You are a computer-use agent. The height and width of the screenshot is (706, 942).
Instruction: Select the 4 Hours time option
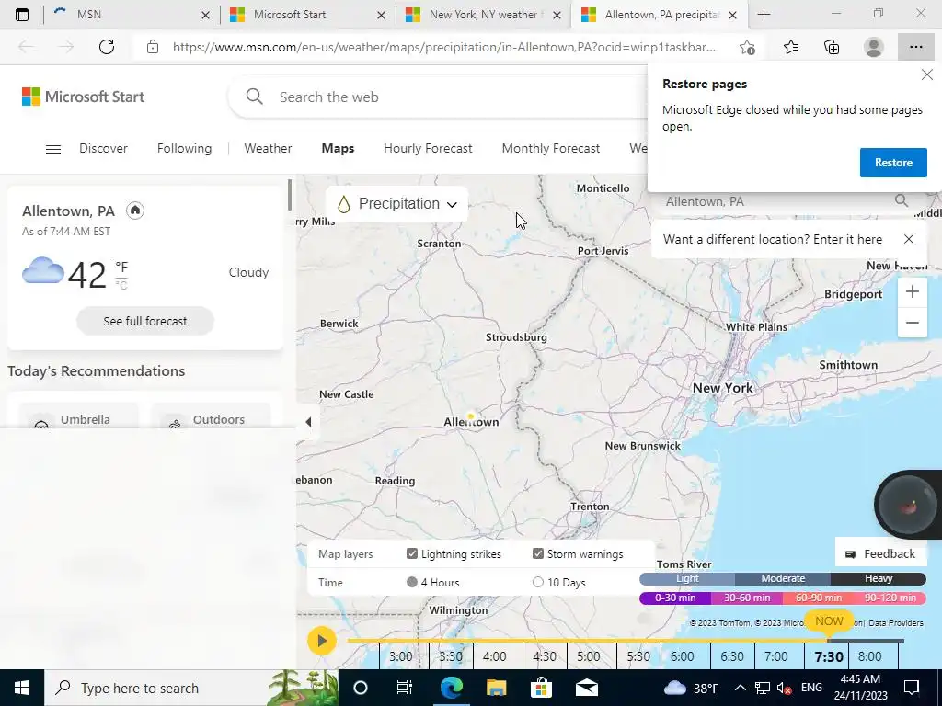tap(411, 582)
